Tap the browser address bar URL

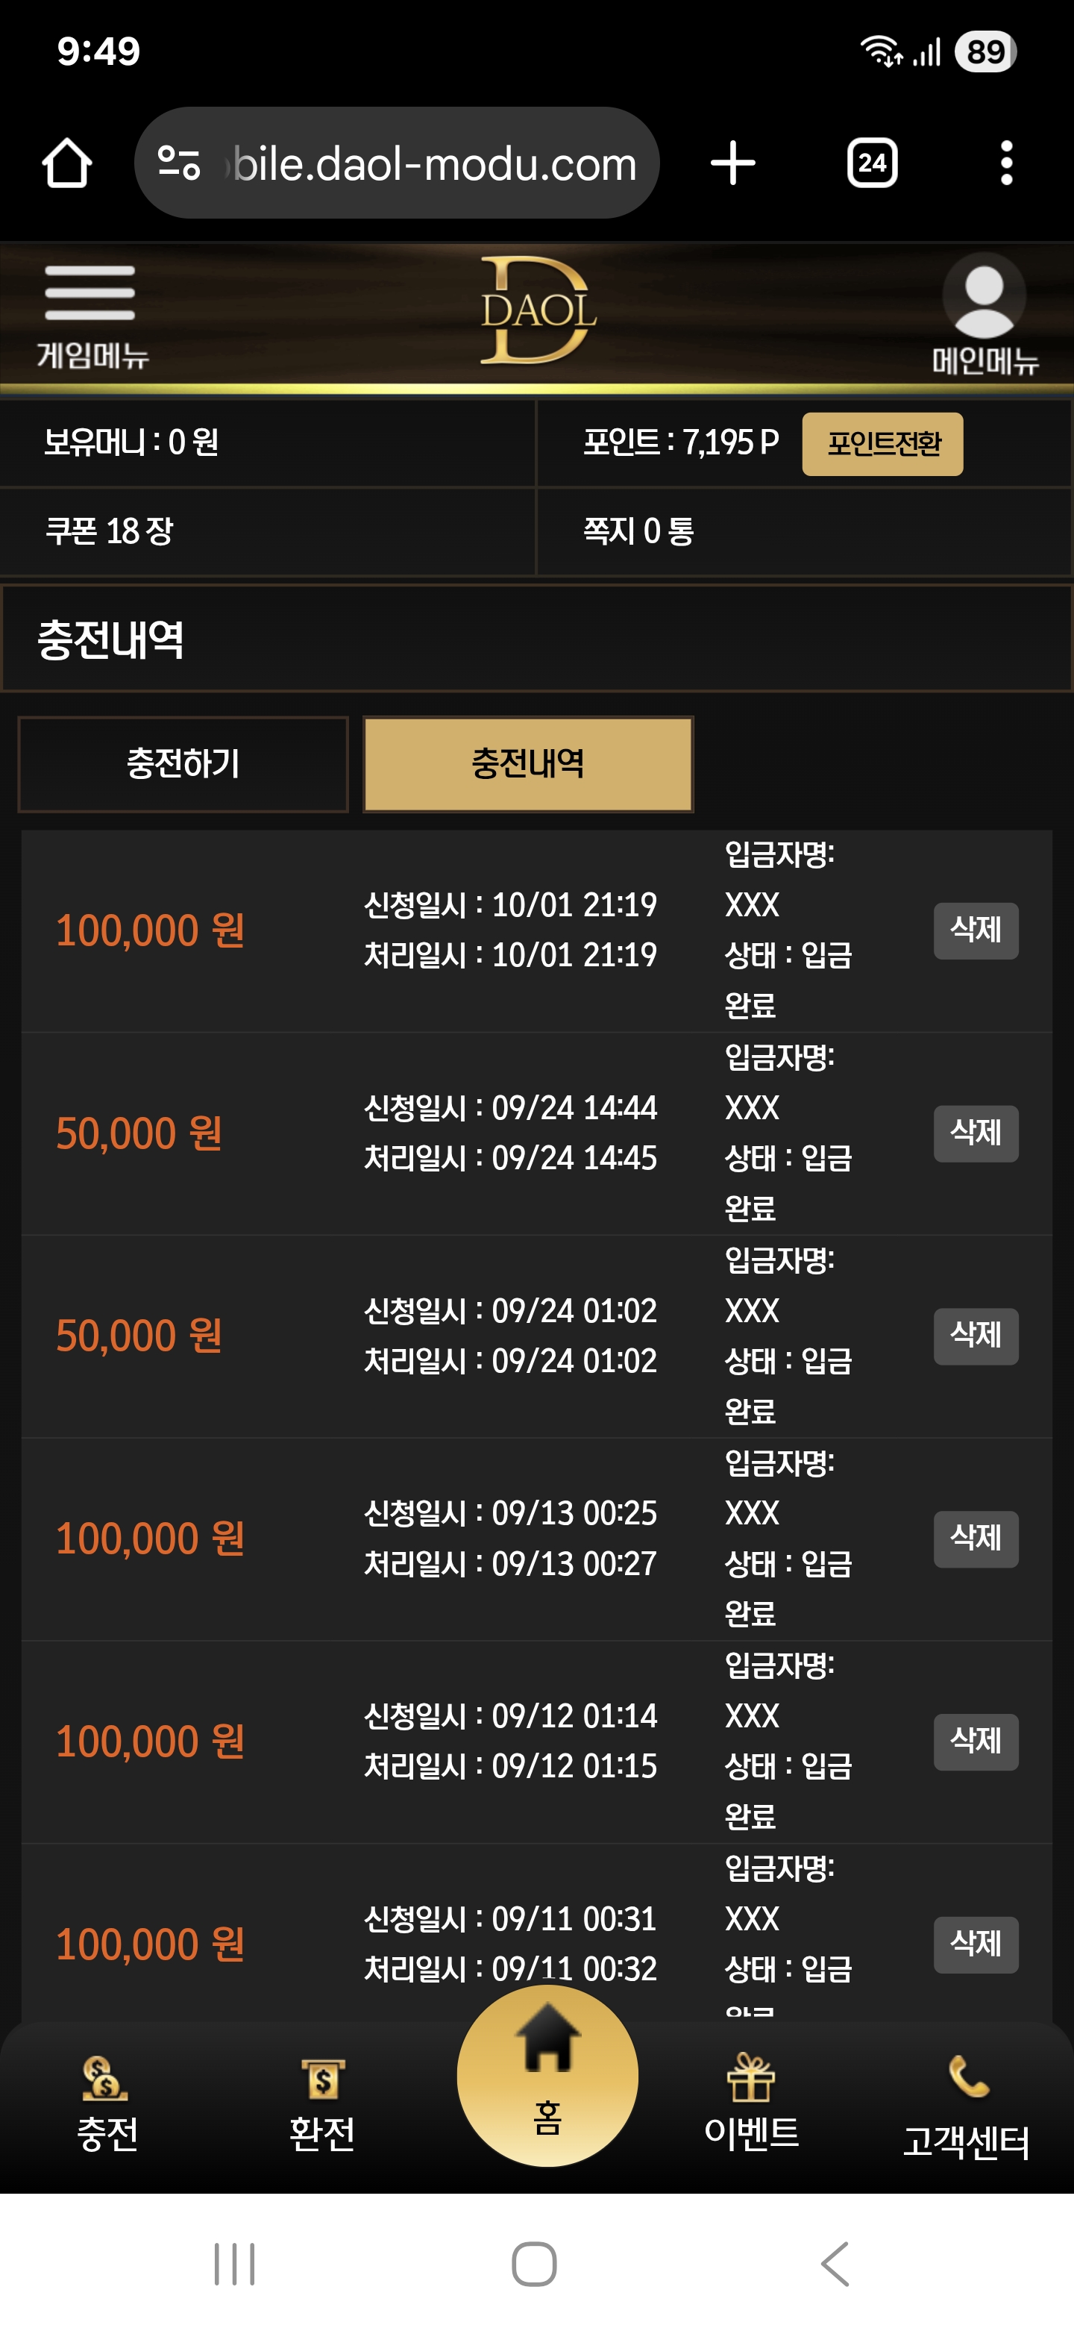pyautogui.click(x=433, y=163)
